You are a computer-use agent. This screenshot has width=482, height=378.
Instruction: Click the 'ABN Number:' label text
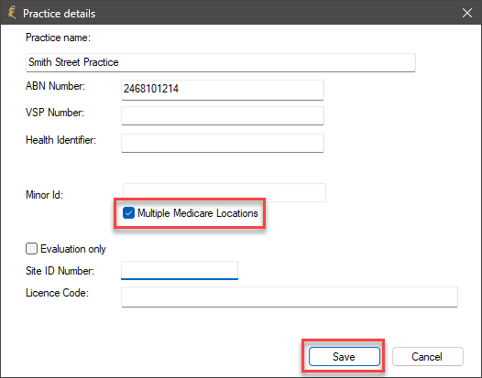(55, 86)
